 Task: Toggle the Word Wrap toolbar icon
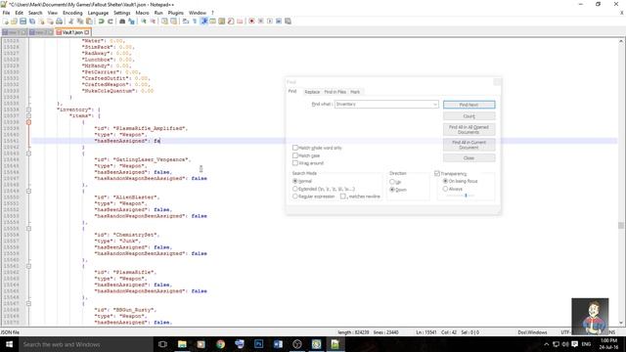tap(186, 22)
